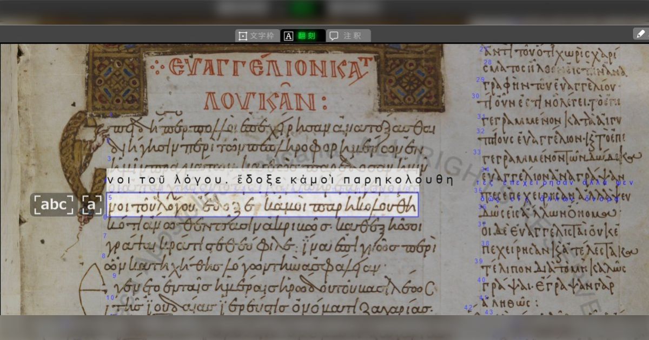Click the transcription text starting 'νοι τοῦ λόγου'
The image size is (649, 340).
pos(279,179)
